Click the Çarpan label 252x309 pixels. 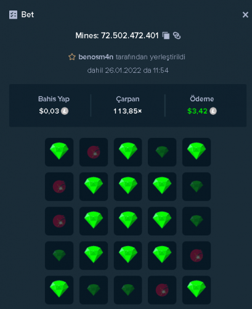[x=128, y=99]
